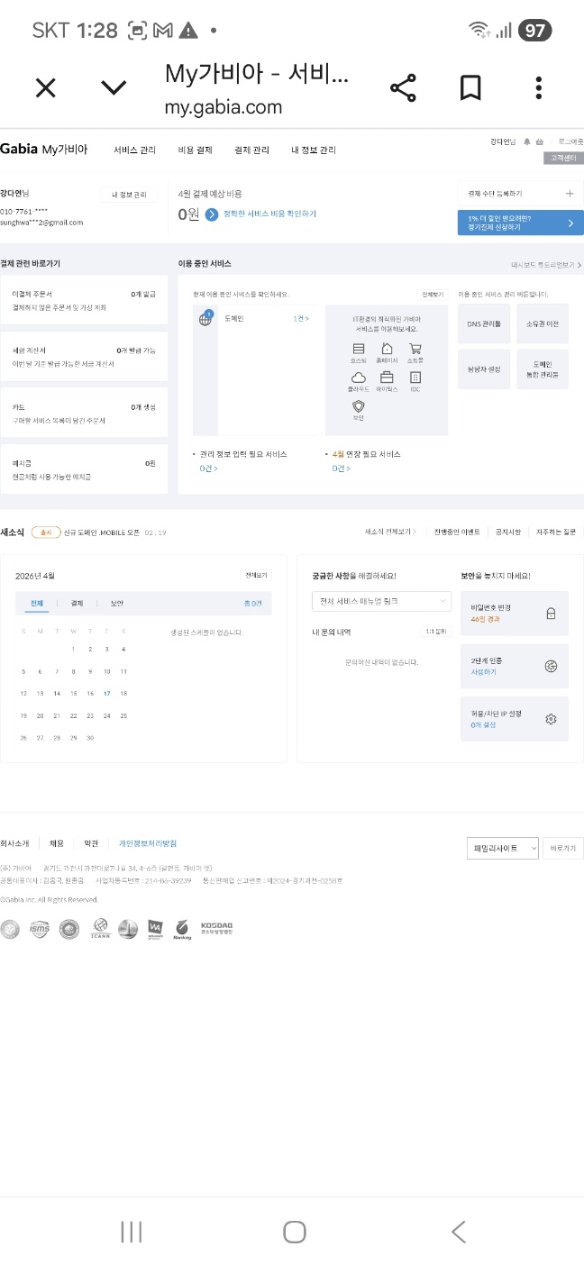Open the 도메인 1건 link
The height and width of the screenshot is (1265, 584).
[301, 319]
